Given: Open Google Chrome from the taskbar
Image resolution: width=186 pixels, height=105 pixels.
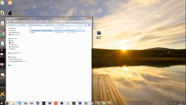Looking at the screenshot, I should click(x=98, y=103).
